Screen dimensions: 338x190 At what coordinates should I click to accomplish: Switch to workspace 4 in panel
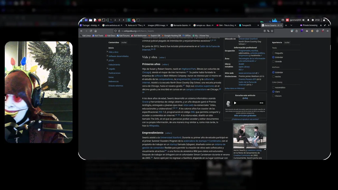coord(123,20)
